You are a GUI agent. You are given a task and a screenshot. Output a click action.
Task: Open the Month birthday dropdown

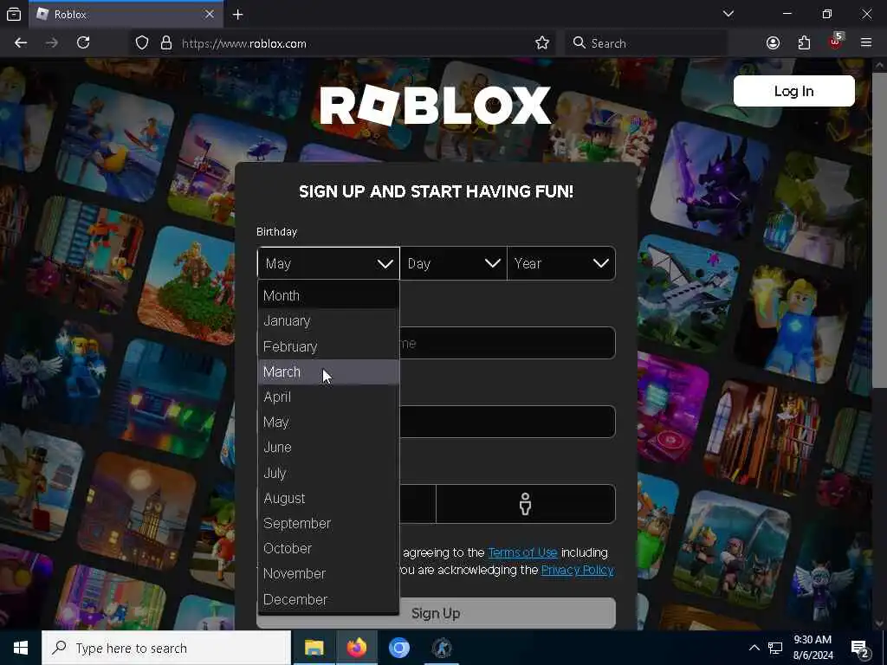[x=328, y=263]
